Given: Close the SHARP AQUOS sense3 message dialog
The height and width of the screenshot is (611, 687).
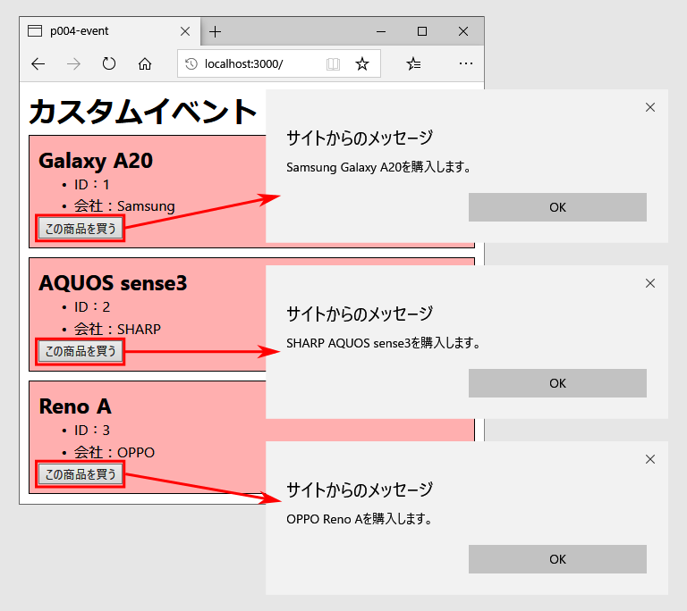Looking at the screenshot, I should pyautogui.click(x=650, y=283).
